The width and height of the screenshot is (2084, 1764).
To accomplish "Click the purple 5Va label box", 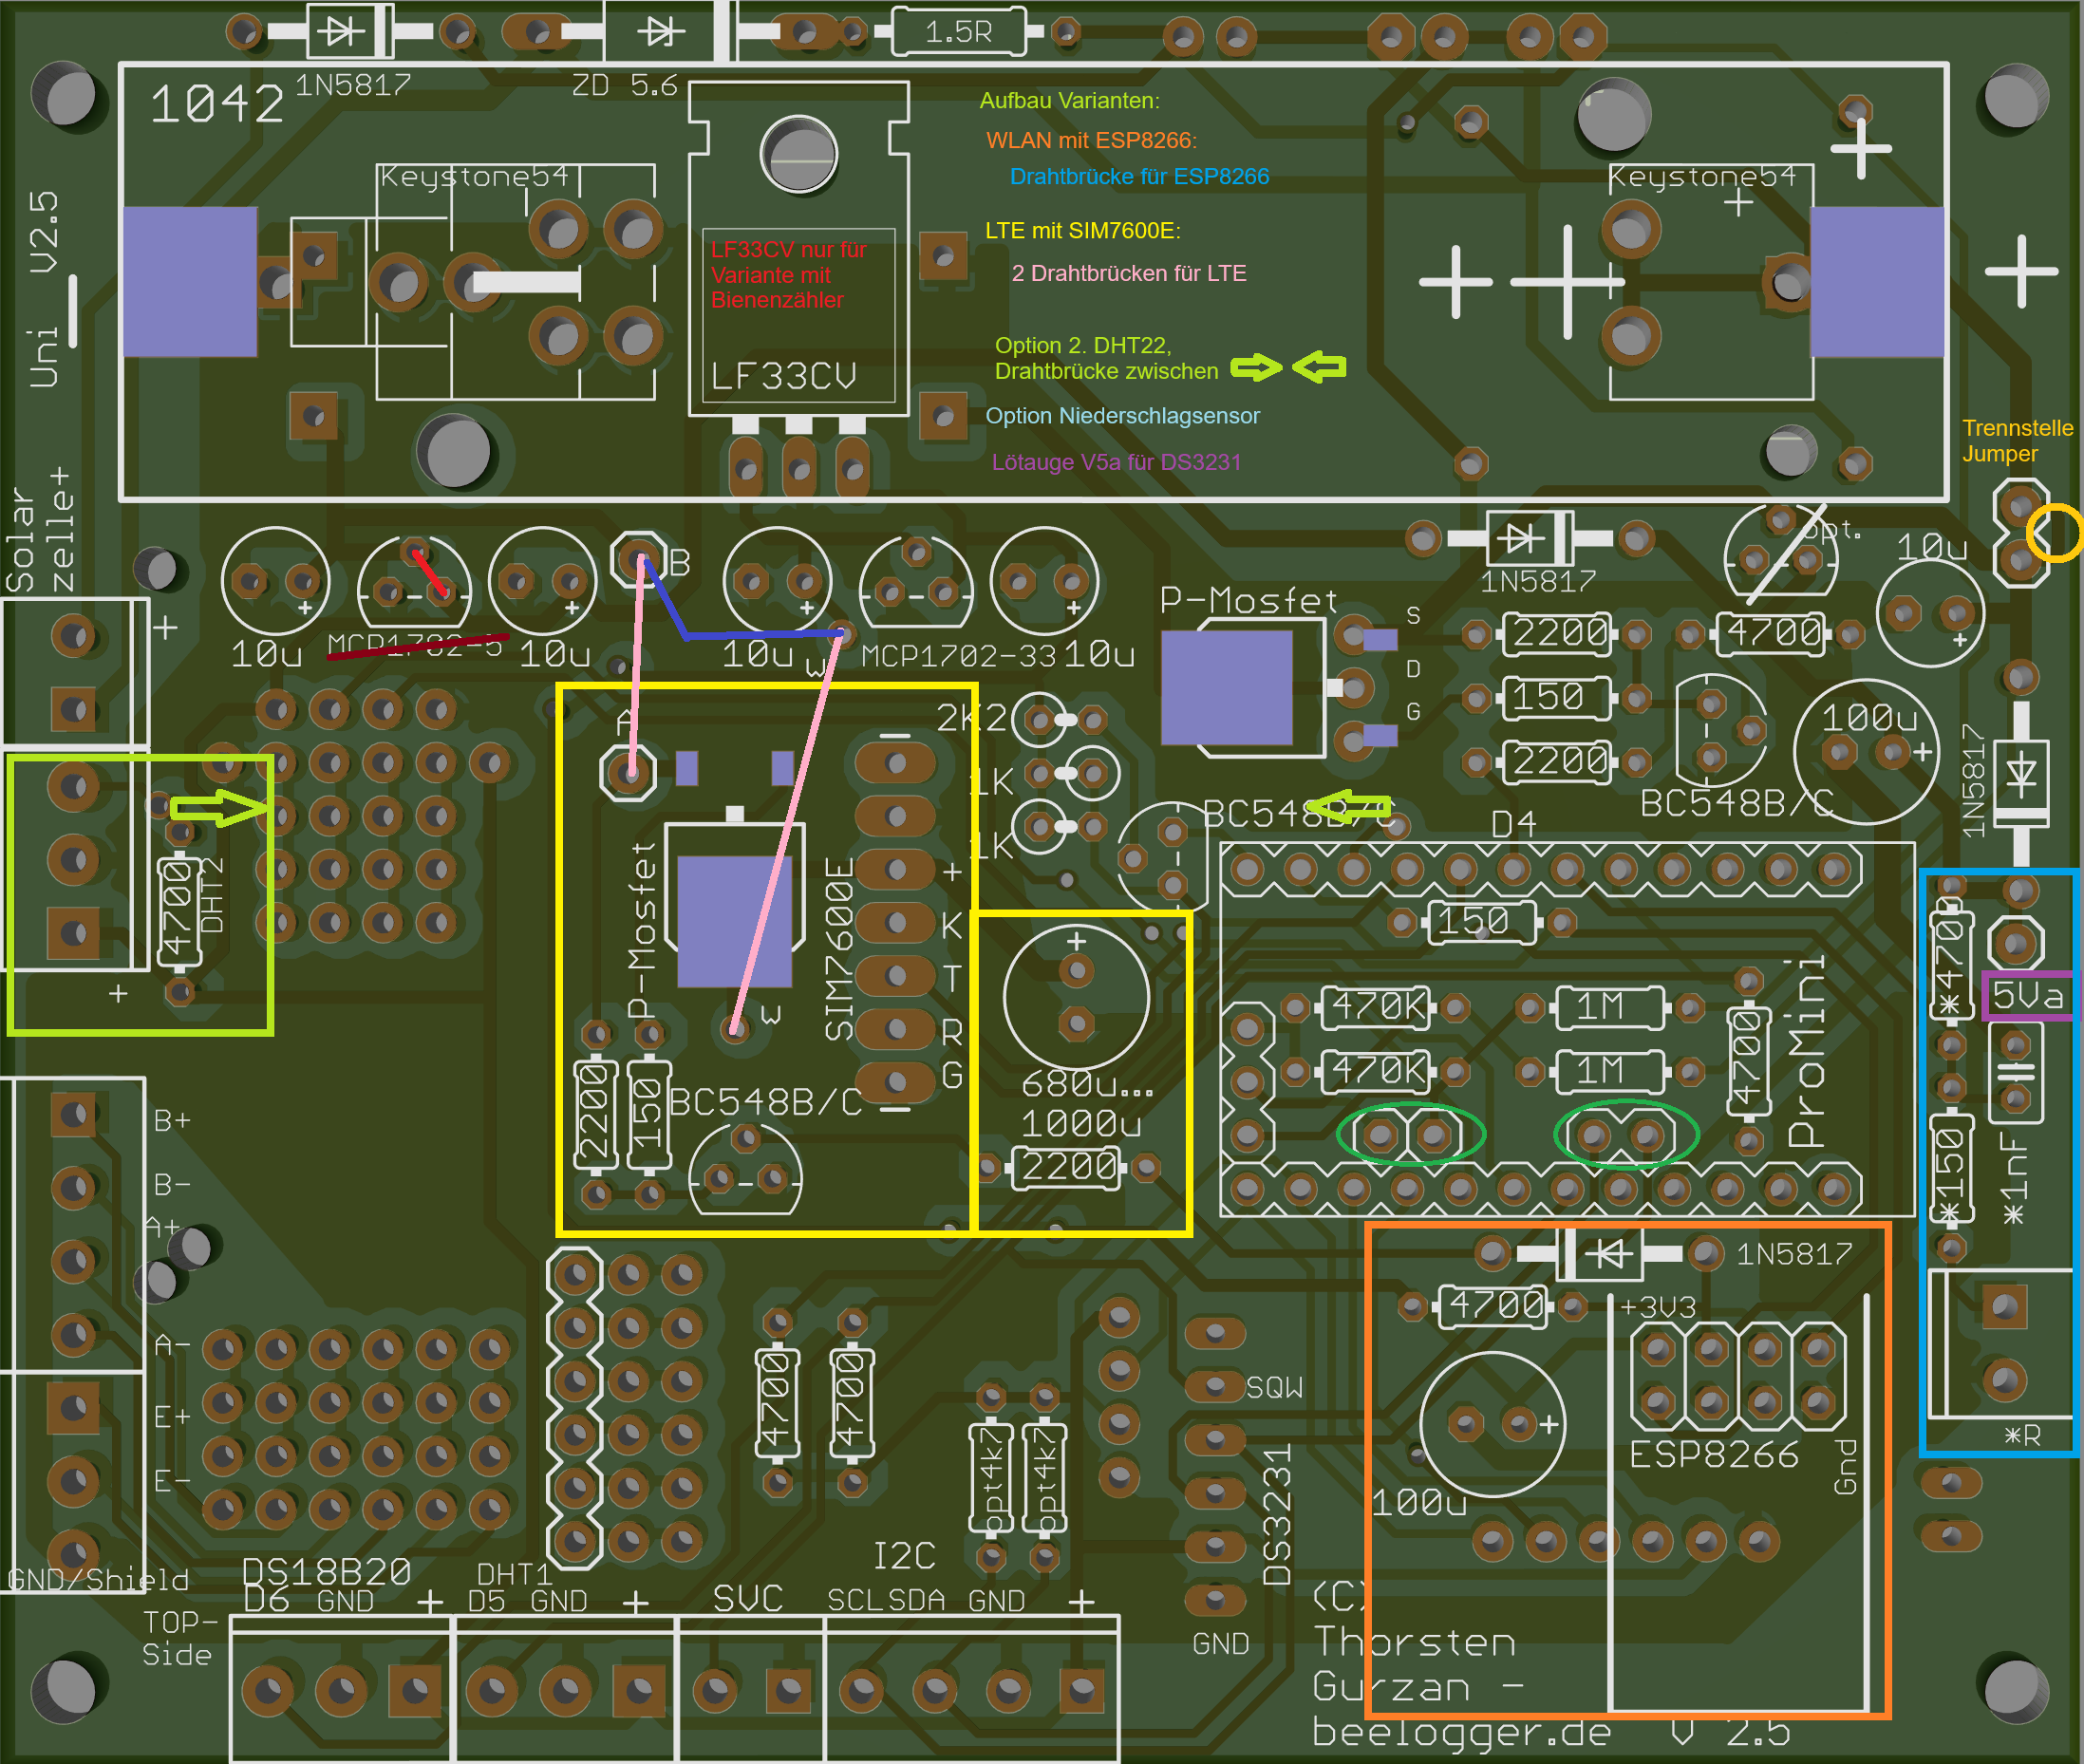I will [2027, 995].
